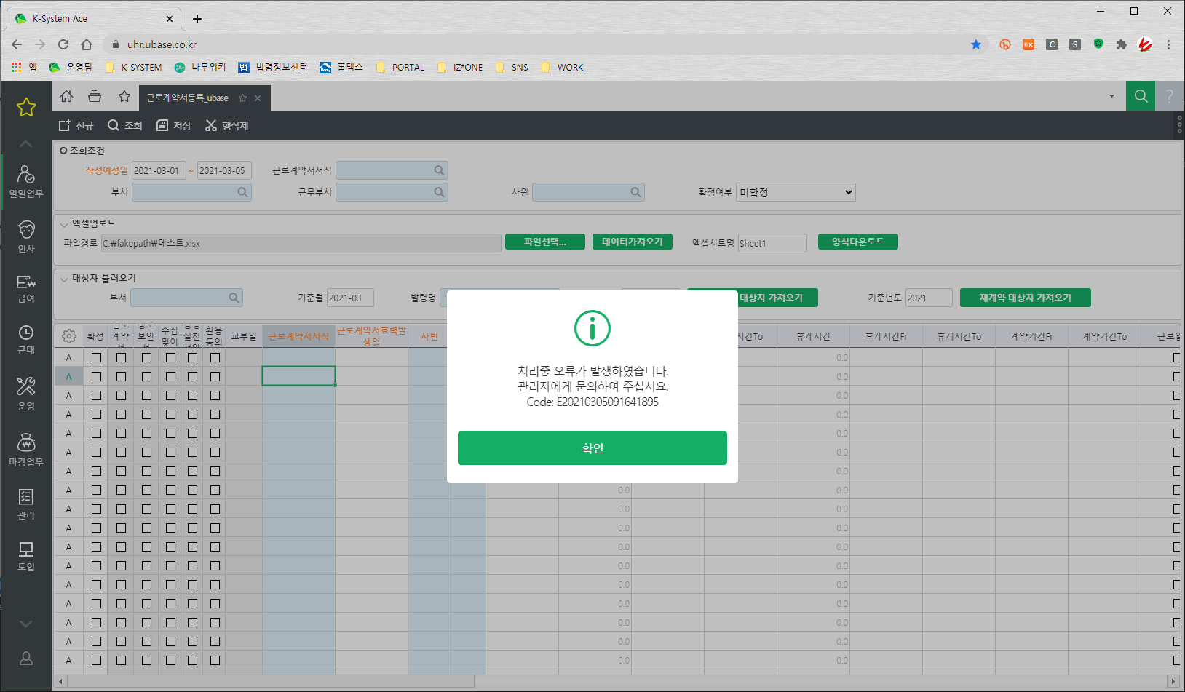Open the 확정여부 dropdown
This screenshot has width=1185, height=692.
click(796, 192)
